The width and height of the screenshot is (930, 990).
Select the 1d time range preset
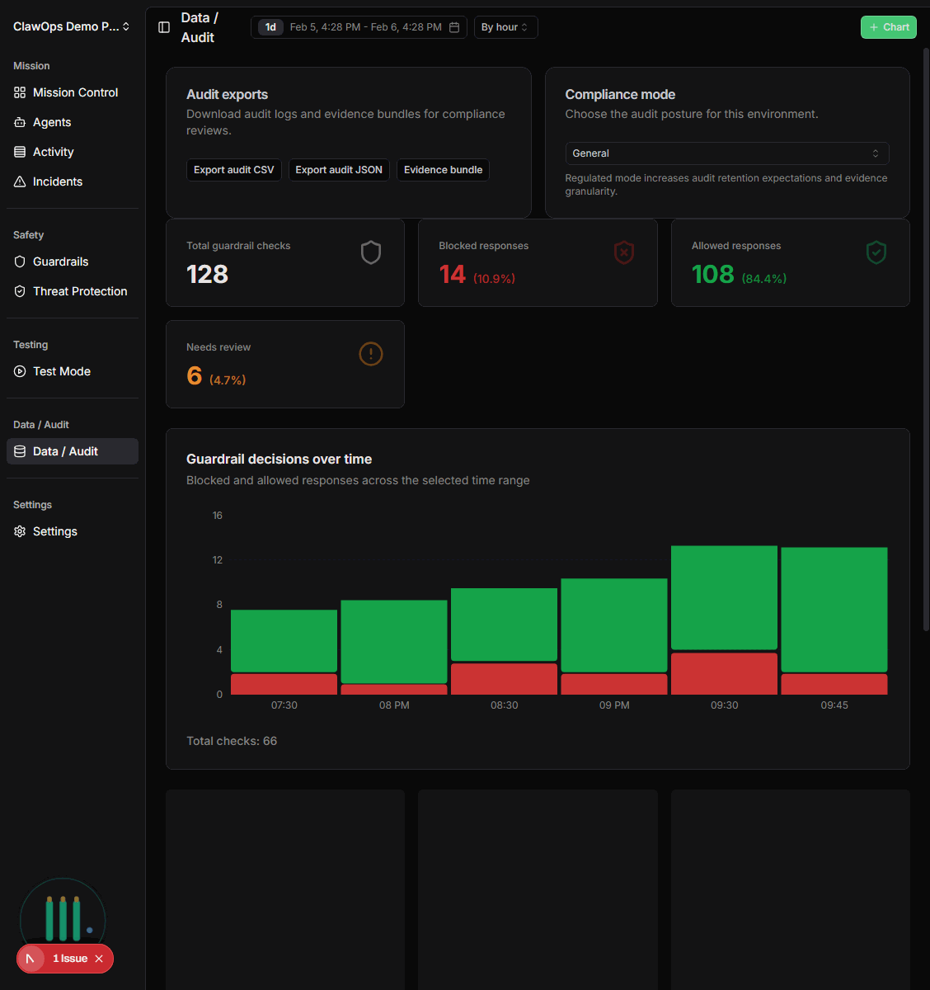(270, 26)
